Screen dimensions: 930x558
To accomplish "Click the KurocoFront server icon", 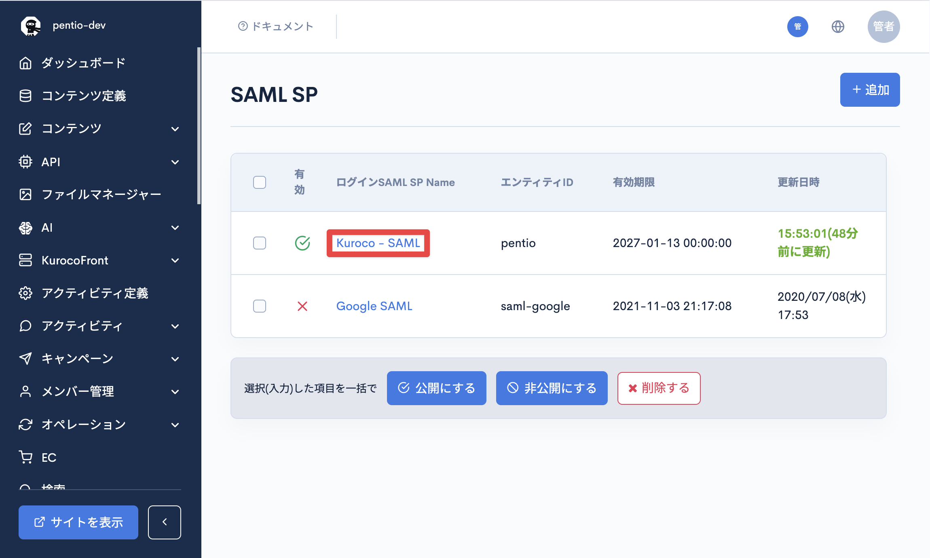I will (25, 260).
